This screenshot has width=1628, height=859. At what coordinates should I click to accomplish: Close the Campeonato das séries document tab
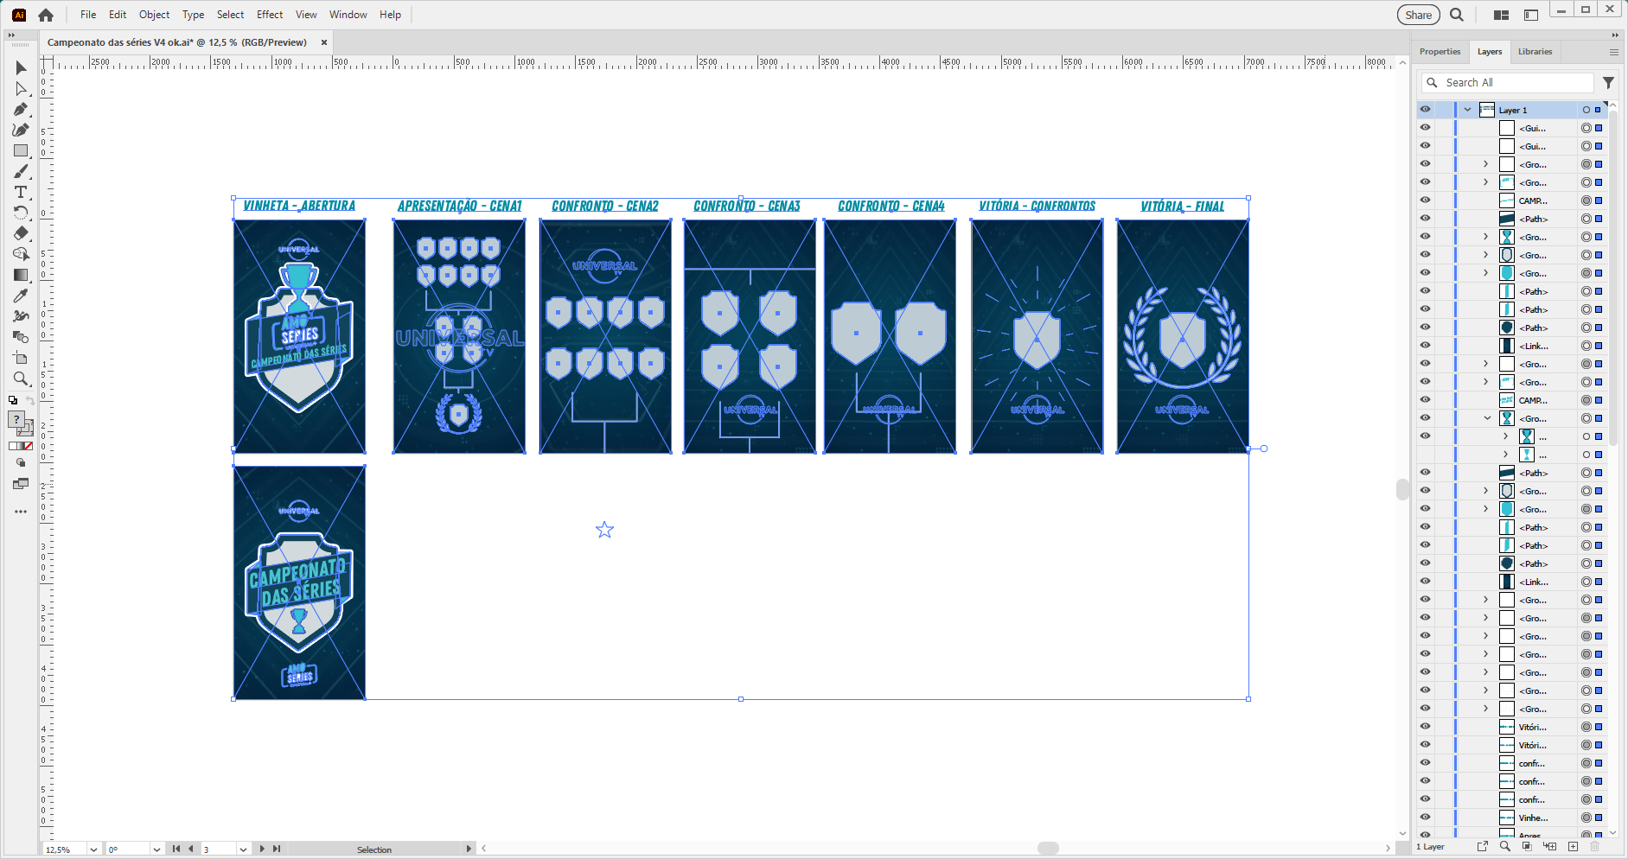coord(324,42)
